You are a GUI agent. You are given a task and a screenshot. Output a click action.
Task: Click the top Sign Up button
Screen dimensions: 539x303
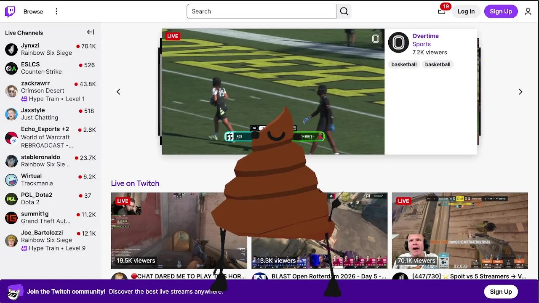click(501, 11)
